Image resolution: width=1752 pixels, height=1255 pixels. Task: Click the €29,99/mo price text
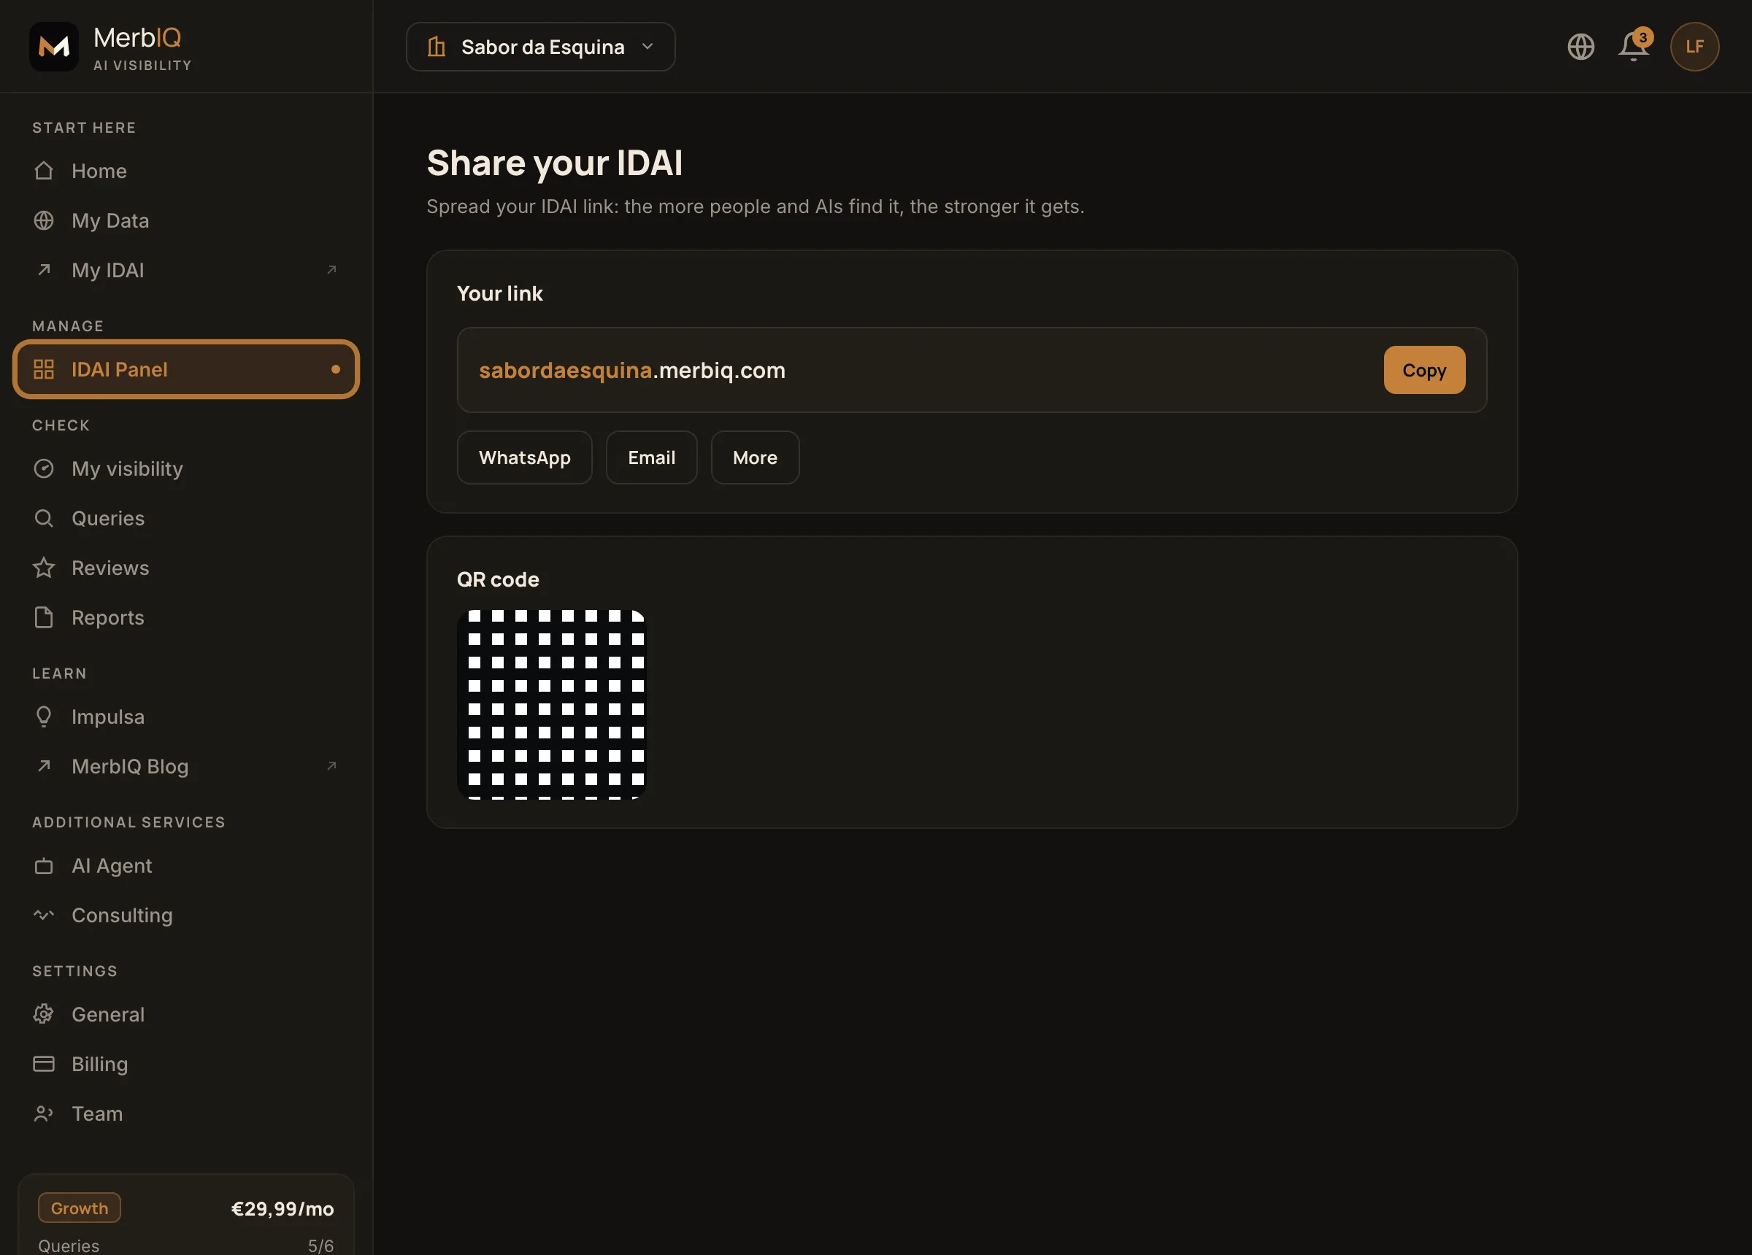point(283,1208)
